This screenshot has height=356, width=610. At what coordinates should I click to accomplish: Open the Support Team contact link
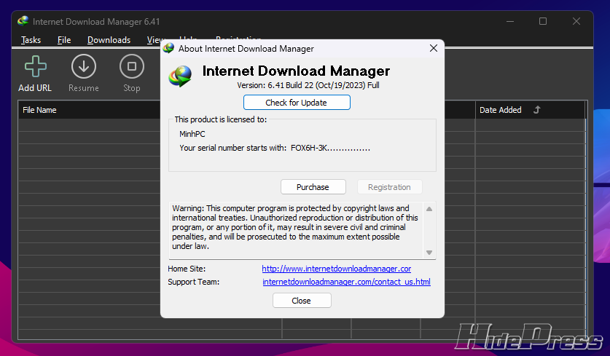(x=346, y=282)
